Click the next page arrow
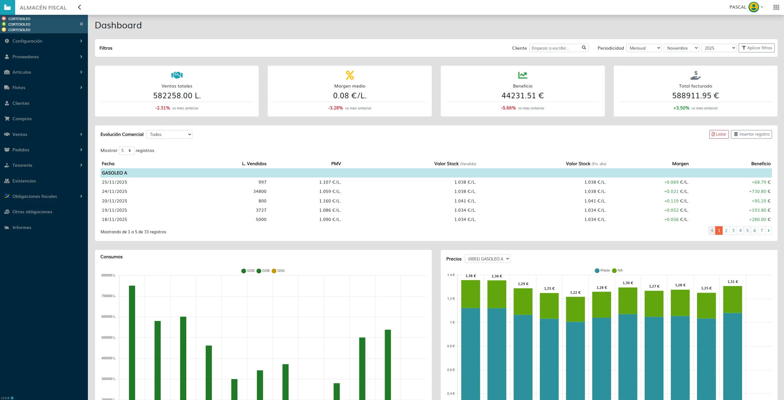 click(769, 231)
